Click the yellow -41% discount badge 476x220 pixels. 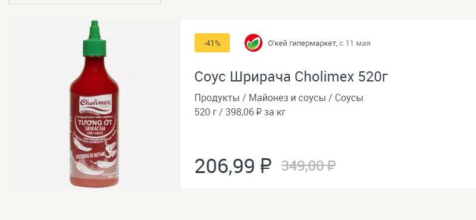[x=212, y=43]
